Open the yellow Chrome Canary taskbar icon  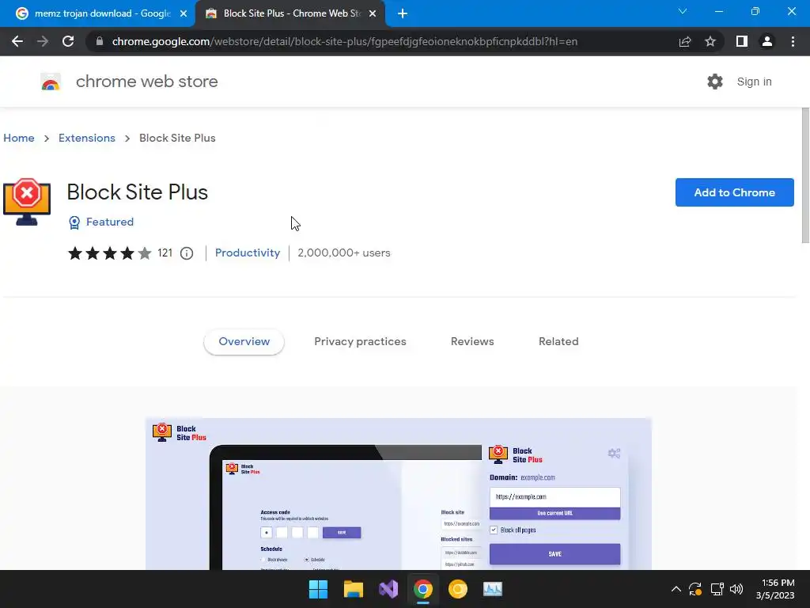(458, 589)
